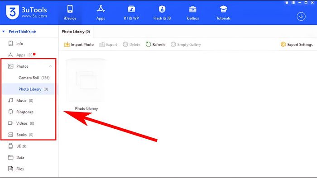Open the iDevice section
Screen dimensions: 317x178
70,13
